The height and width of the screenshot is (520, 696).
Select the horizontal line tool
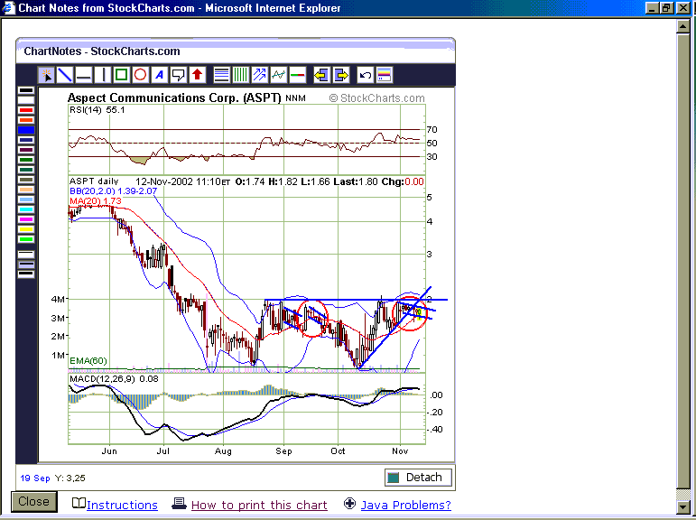coord(83,75)
